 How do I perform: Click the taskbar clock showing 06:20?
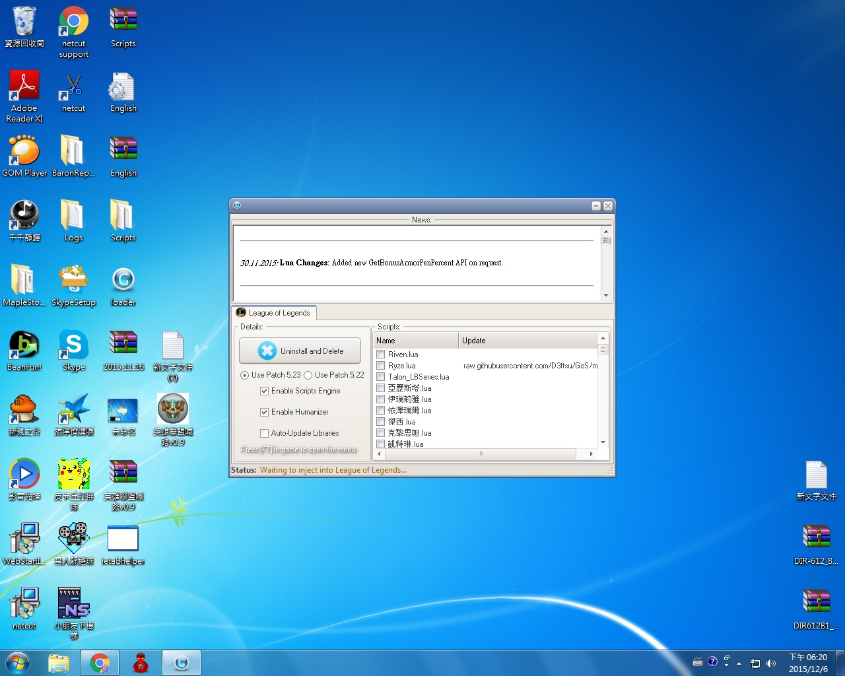coord(808,663)
